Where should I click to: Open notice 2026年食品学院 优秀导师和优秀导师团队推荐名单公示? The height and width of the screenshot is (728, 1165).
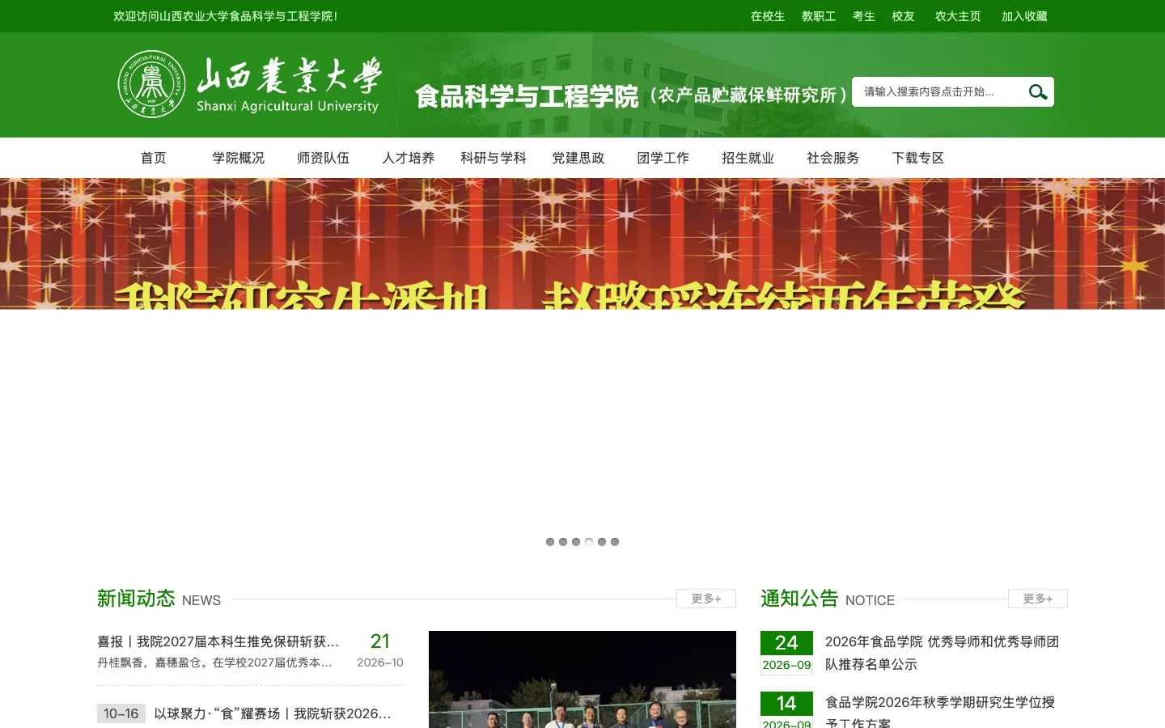[x=942, y=653]
